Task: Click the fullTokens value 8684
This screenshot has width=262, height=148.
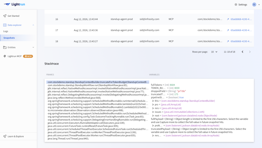Action: point(172,85)
